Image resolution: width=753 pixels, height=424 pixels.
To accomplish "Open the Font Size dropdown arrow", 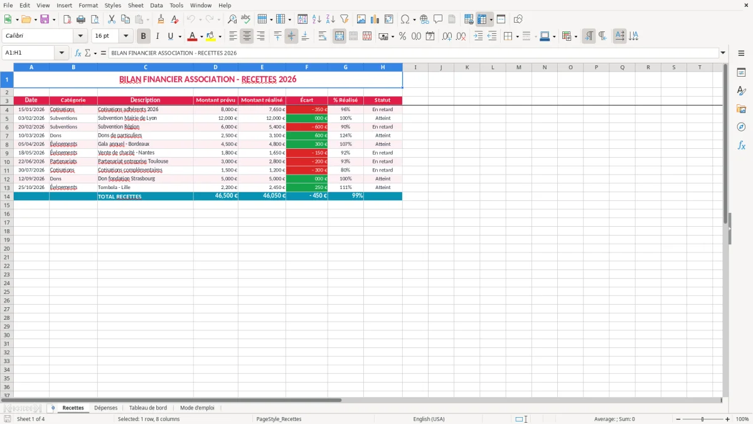I will click(126, 36).
